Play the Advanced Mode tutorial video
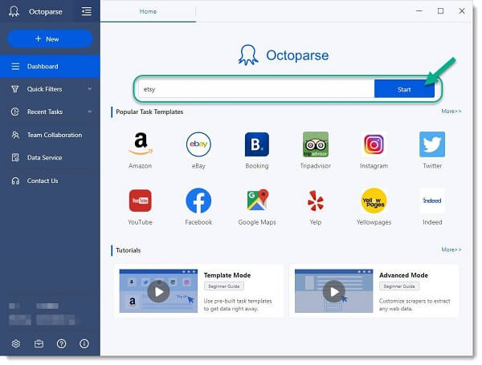The height and width of the screenshot is (365, 482). (x=334, y=292)
